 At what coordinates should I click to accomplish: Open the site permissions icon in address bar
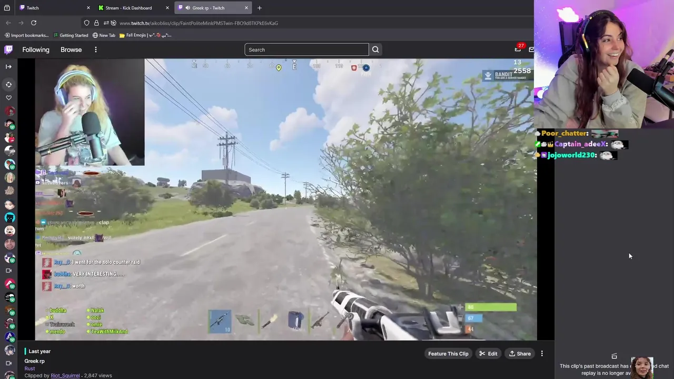coord(106,23)
